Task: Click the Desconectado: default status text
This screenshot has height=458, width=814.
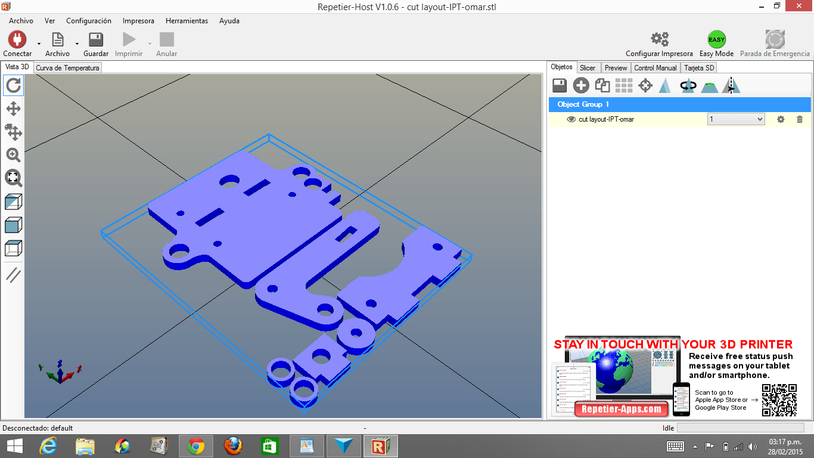Action: pos(38,428)
